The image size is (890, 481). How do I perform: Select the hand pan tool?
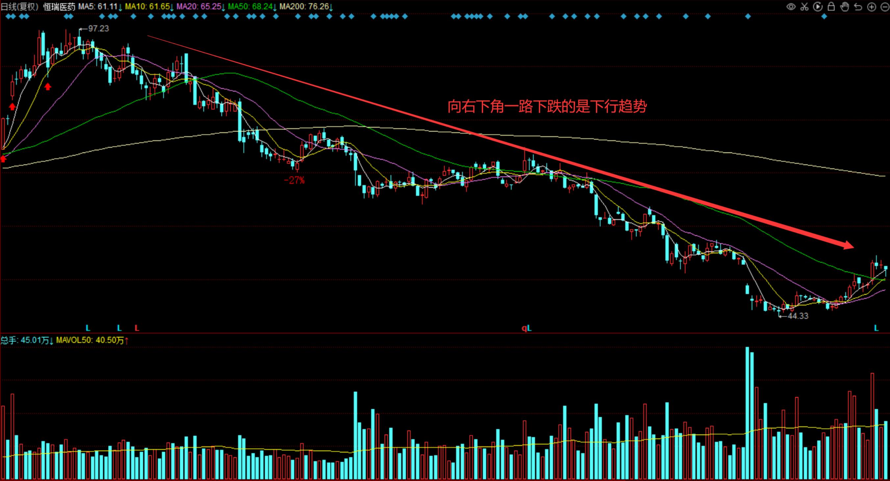845,7
